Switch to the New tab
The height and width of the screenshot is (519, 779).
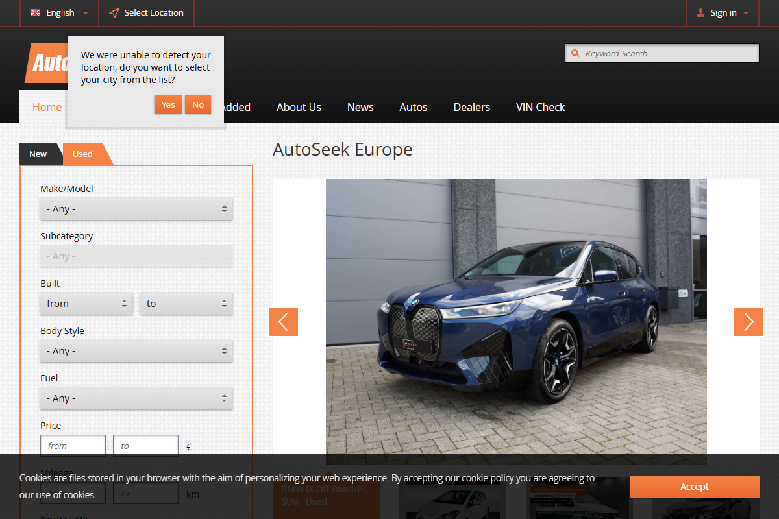(x=38, y=154)
